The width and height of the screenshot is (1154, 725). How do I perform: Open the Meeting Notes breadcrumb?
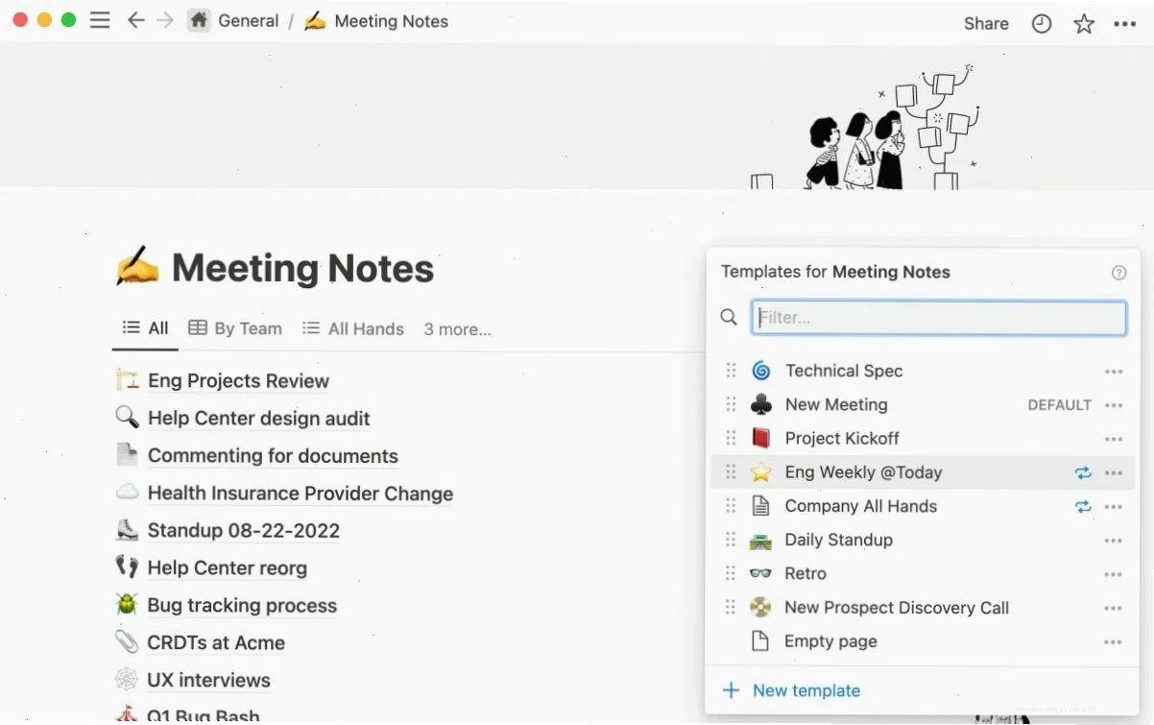tap(376, 21)
